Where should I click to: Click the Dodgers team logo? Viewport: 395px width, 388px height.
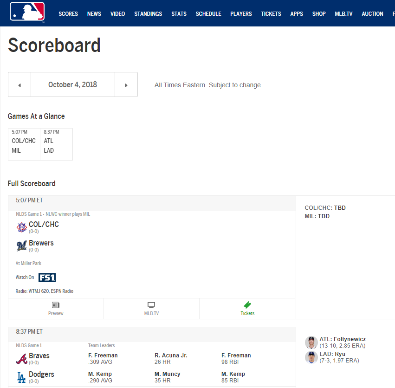21,377
